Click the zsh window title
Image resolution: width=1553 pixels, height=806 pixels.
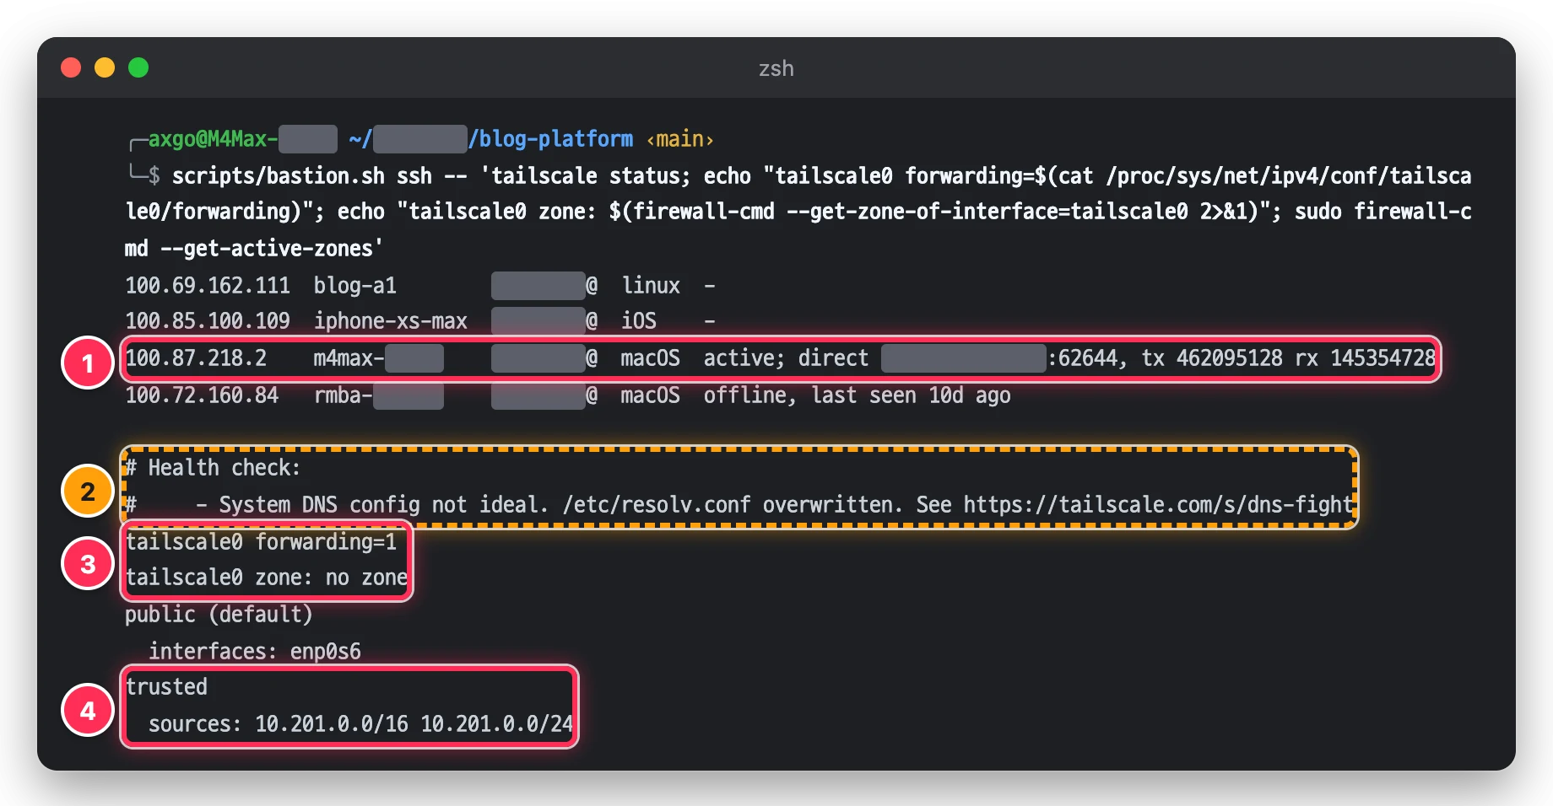(x=776, y=68)
